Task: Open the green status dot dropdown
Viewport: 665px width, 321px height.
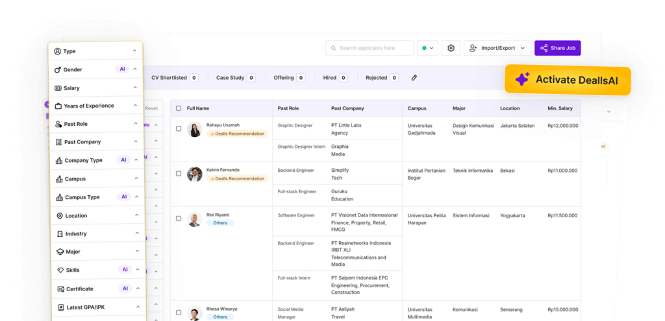Action: tap(427, 48)
